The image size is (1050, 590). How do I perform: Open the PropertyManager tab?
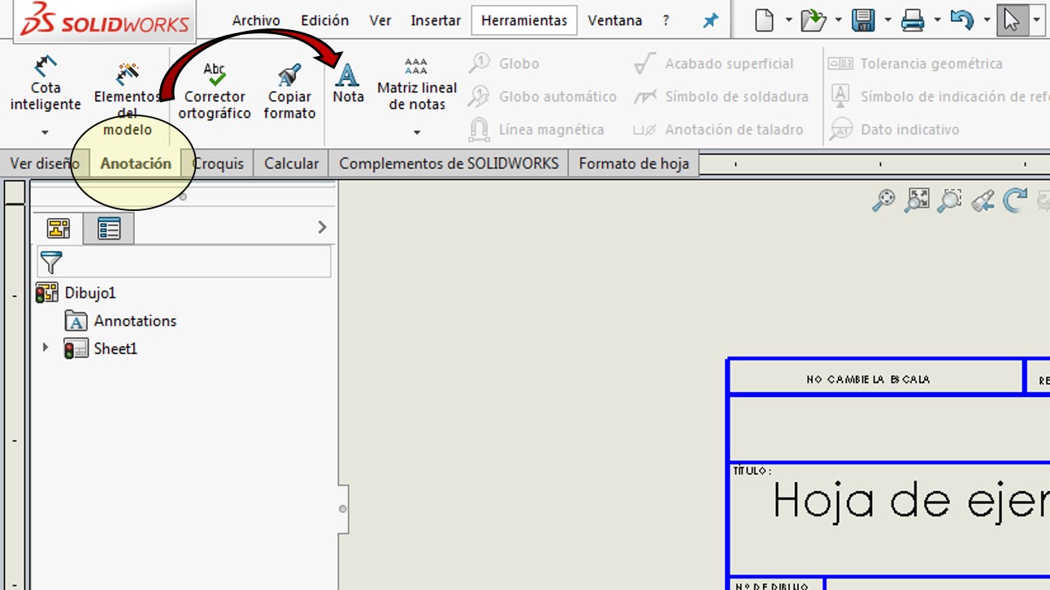tap(109, 229)
